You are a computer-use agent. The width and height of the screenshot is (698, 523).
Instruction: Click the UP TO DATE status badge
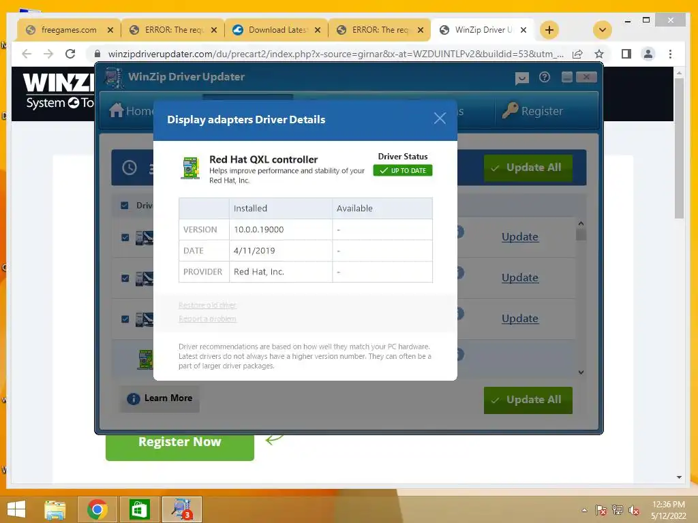tap(403, 170)
